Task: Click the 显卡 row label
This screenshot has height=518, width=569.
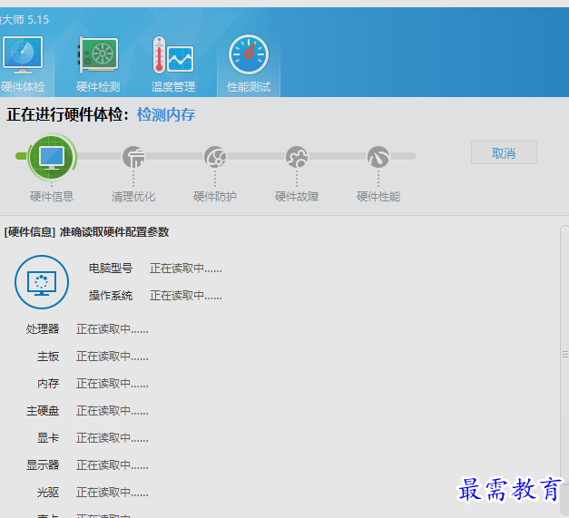Action: [48, 438]
